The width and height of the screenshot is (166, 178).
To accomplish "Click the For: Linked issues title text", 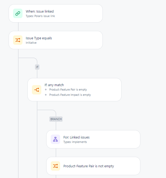I will click(x=76, y=137).
